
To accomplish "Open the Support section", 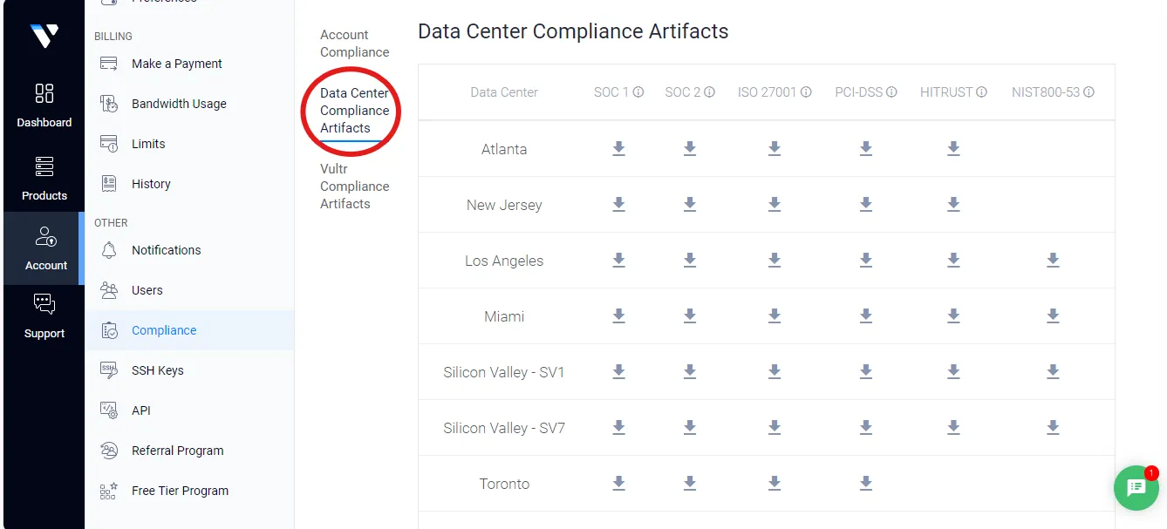I will tap(44, 316).
